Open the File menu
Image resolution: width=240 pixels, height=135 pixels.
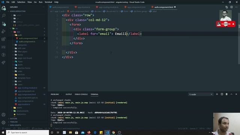(7, 2)
